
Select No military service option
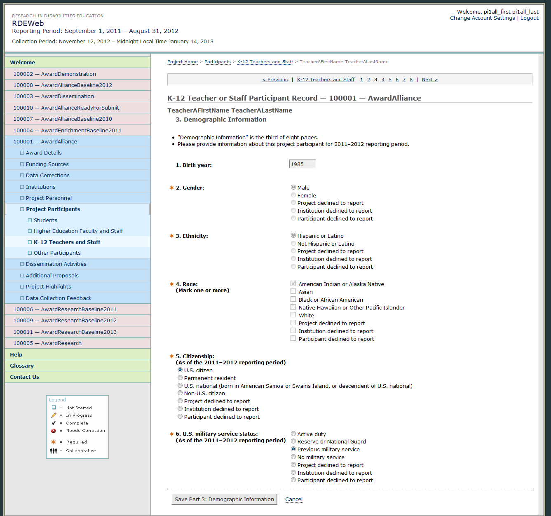pyautogui.click(x=293, y=457)
